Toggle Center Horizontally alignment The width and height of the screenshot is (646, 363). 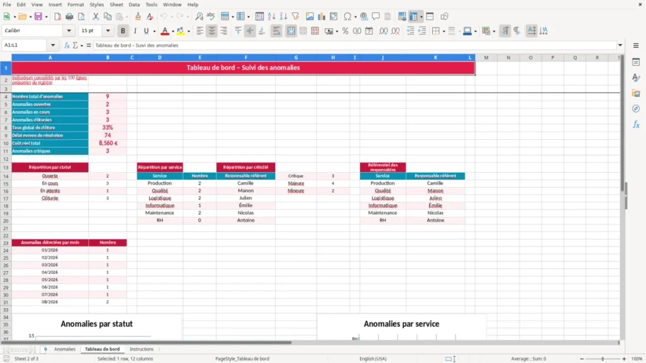pos(212,31)
